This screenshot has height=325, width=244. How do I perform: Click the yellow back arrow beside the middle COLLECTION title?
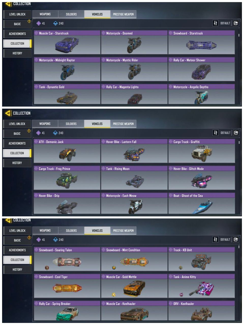[x=8, y=113]
